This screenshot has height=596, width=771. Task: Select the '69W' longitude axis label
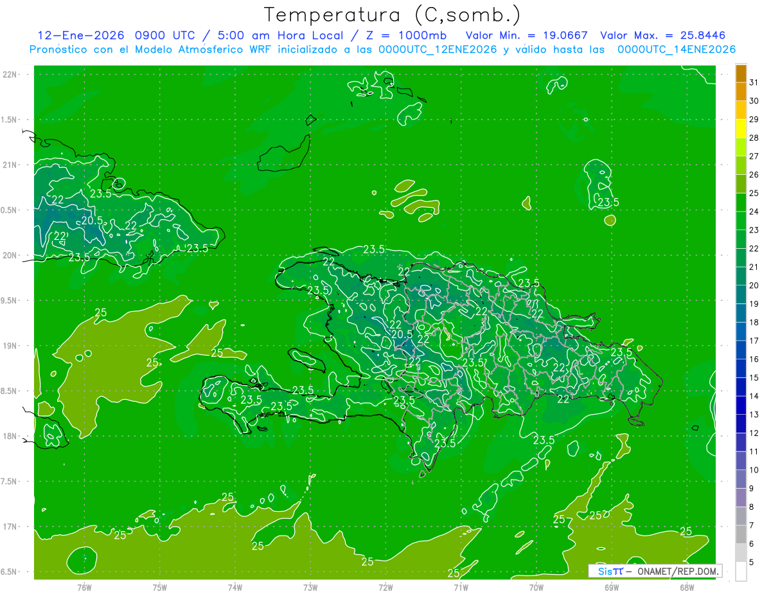point(612,588)
